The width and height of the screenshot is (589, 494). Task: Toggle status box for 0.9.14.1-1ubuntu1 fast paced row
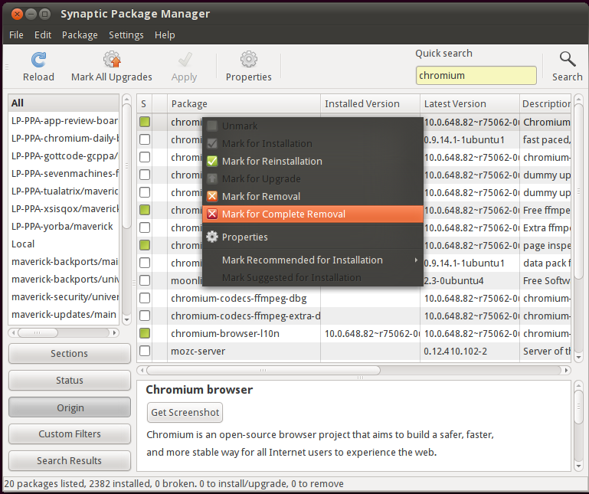pyautogui.click(x=145, y=139)
